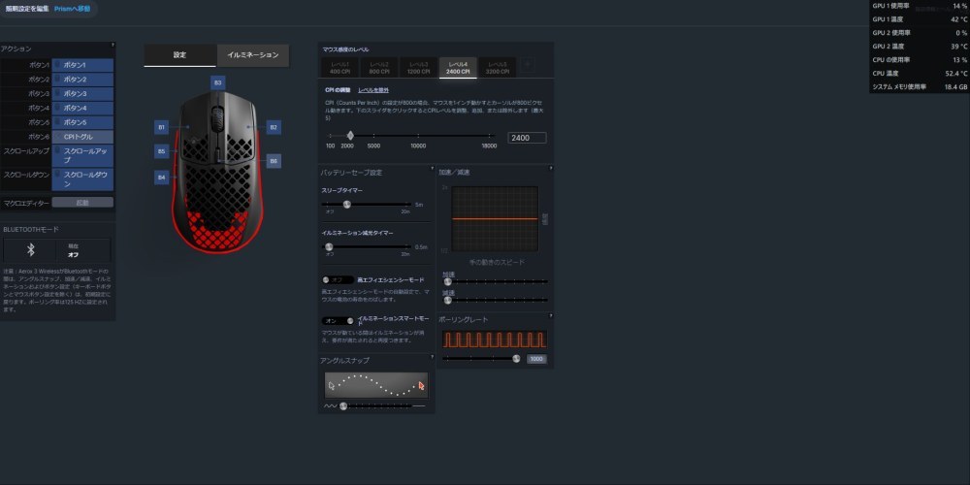Select the B1 marker on the mouse image
The width and height of the screenshot is (970, 485).
pos(161,127)
